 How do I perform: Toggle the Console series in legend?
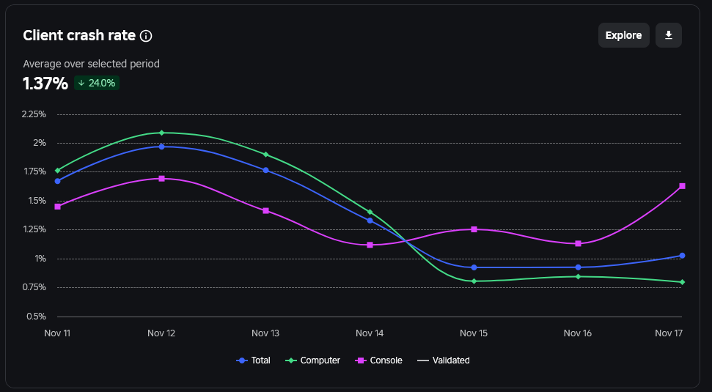[x=378, y=360]
